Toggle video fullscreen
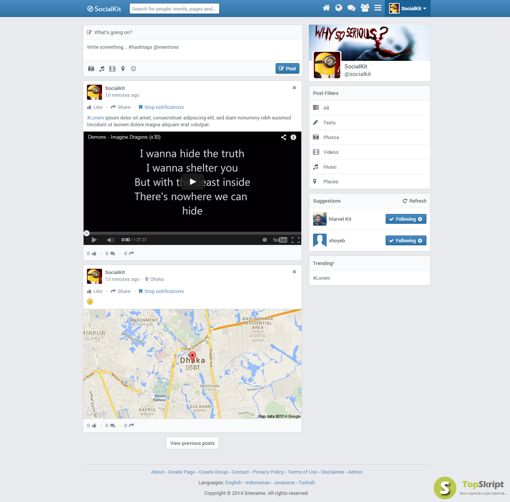The width and height of the screenshot is (510, 502). point(296,240)
